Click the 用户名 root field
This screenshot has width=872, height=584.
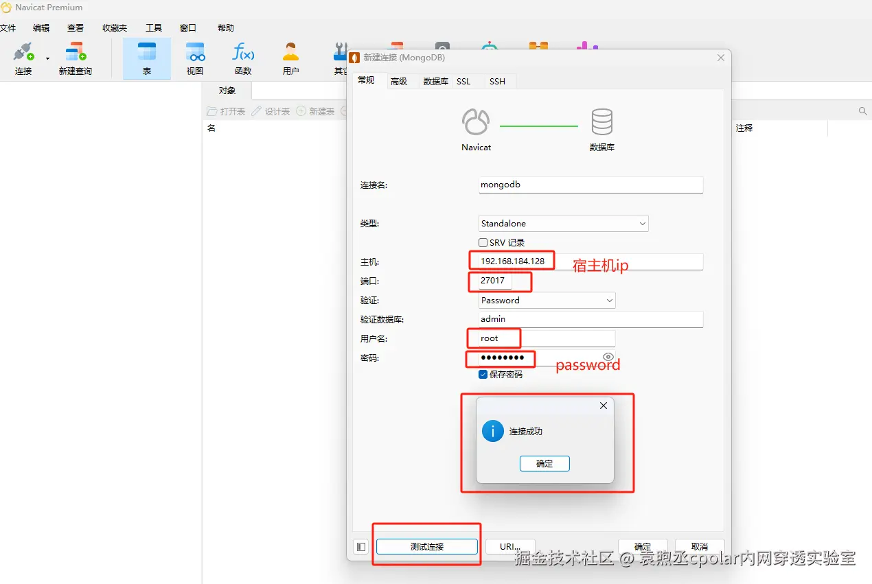(547, 338)
